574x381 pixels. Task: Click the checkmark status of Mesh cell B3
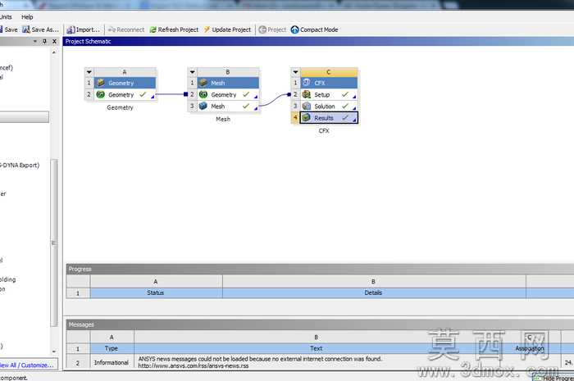point(246,106)
